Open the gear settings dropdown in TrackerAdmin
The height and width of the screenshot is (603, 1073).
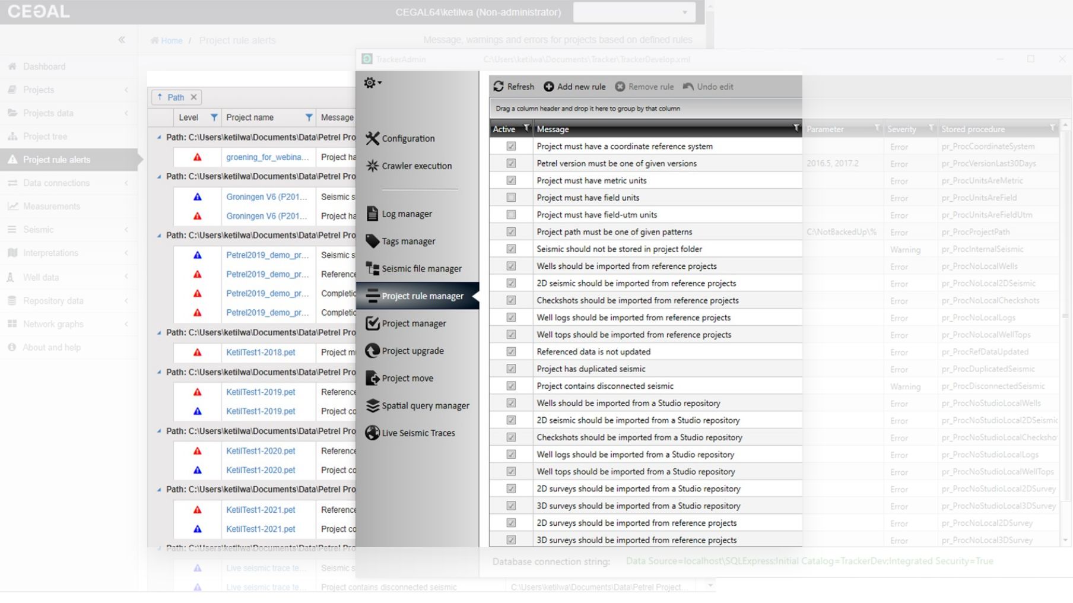(x=372, y=83)
